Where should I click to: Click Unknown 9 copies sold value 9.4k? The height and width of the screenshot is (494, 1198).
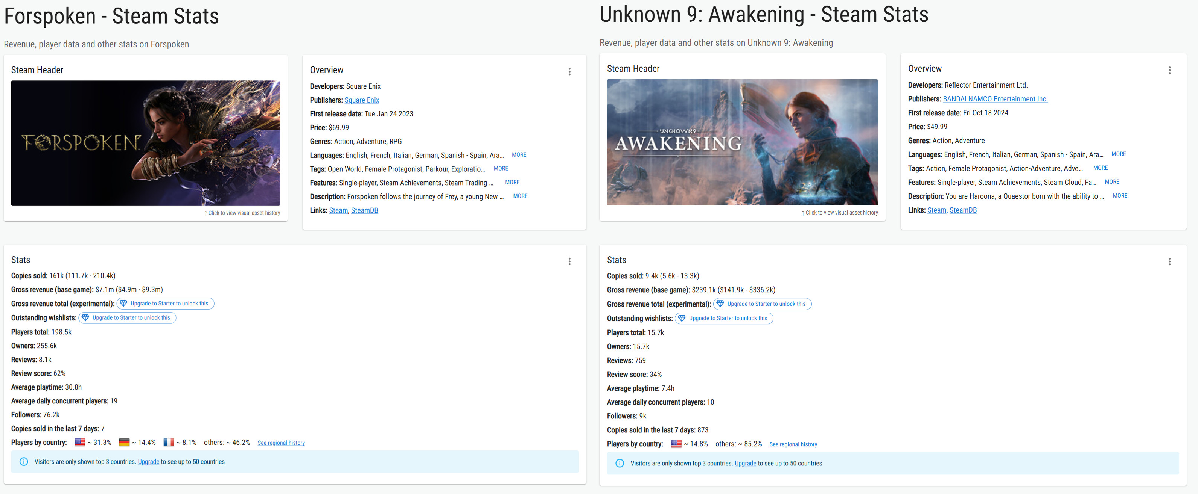pos(652,276)
